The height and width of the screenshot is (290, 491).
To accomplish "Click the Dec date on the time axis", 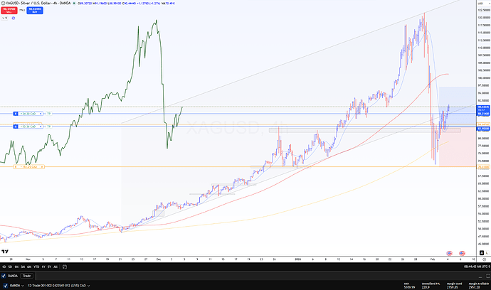I will point(159,259).
